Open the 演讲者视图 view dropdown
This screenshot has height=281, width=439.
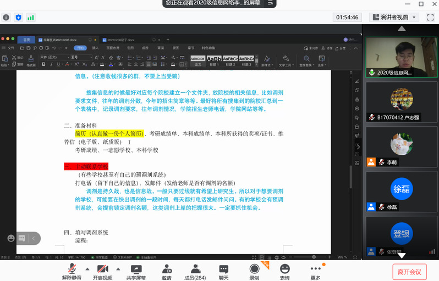[394, 18]
